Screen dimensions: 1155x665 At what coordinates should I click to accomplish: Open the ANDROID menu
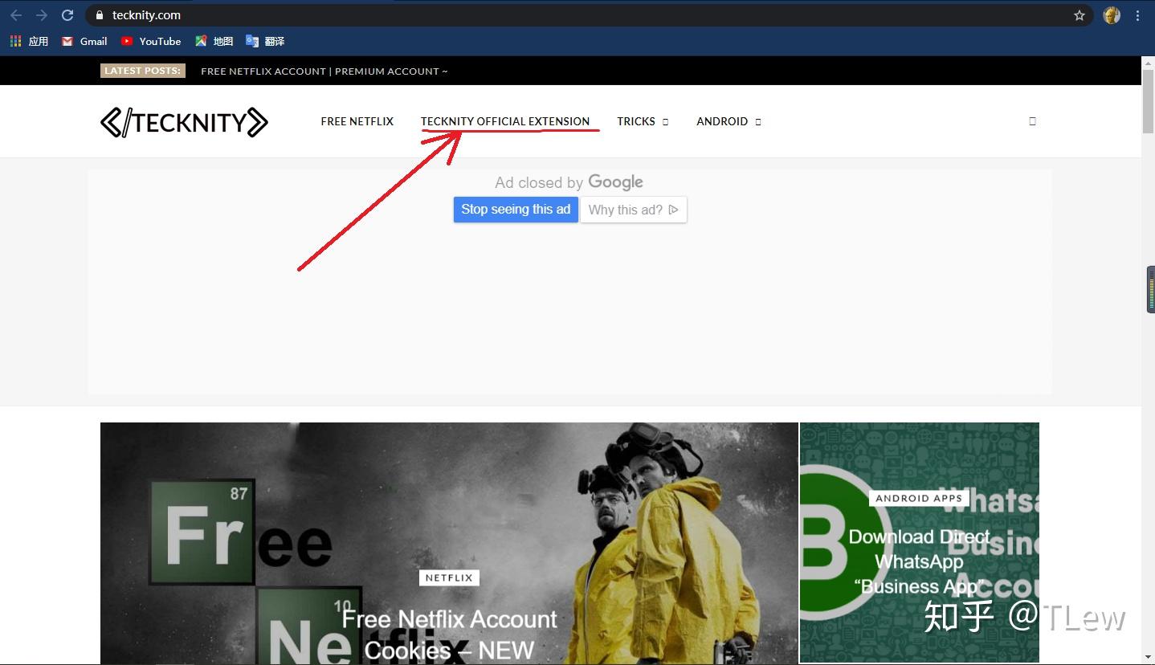(x=722, y=121)
